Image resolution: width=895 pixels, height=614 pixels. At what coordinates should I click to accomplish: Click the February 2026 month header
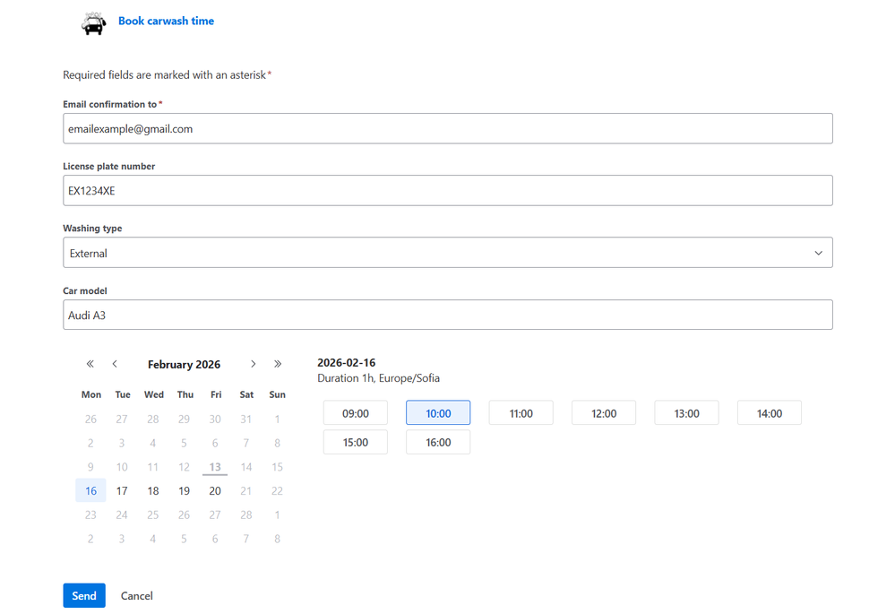[184, 365]
